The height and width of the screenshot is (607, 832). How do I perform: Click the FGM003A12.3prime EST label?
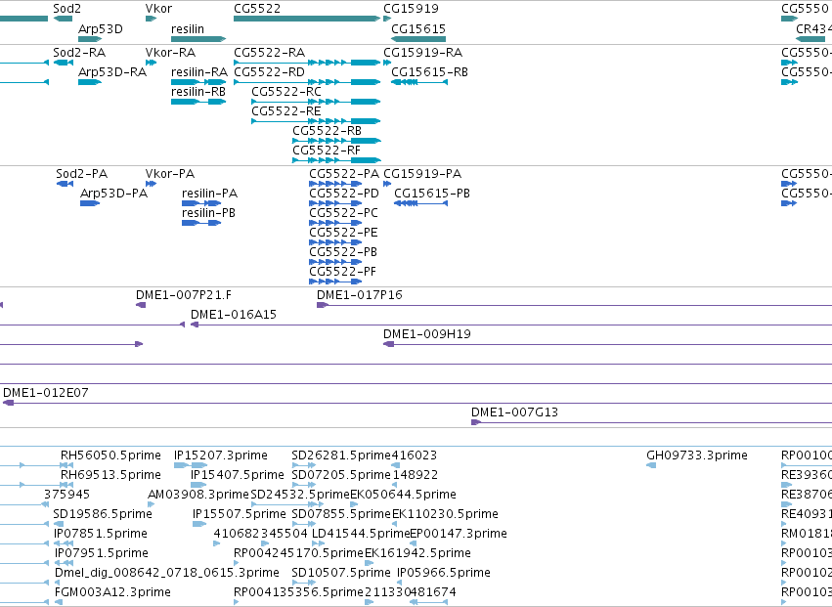[x=112, y=592]
